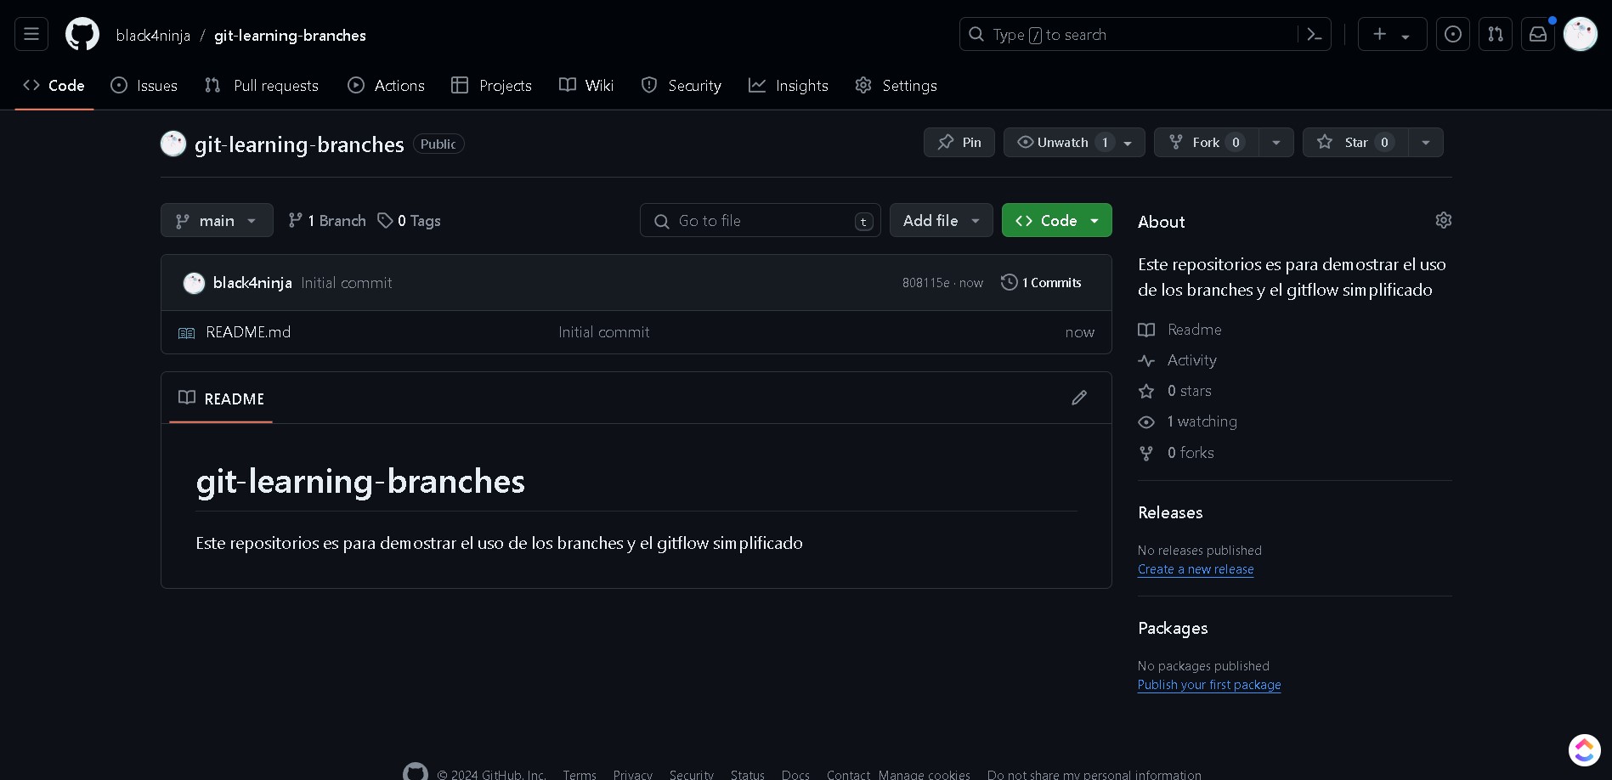Expand the Add file dropdown
1612x780 pixels.
(941, 220)
